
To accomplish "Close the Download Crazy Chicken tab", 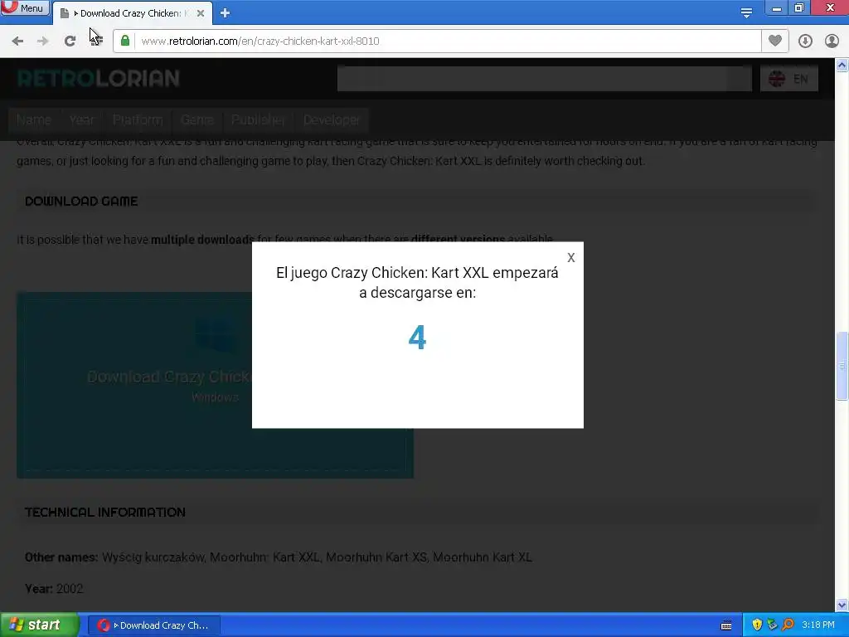I will pos(201,13).
